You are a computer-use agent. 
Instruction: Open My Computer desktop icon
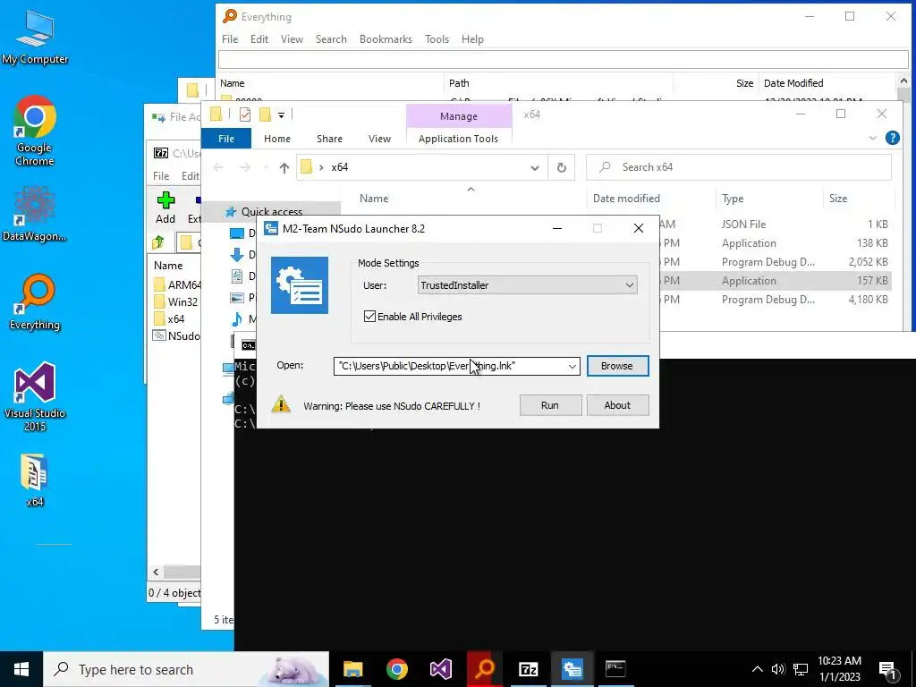pyautogui.click(x=35, y=38)
